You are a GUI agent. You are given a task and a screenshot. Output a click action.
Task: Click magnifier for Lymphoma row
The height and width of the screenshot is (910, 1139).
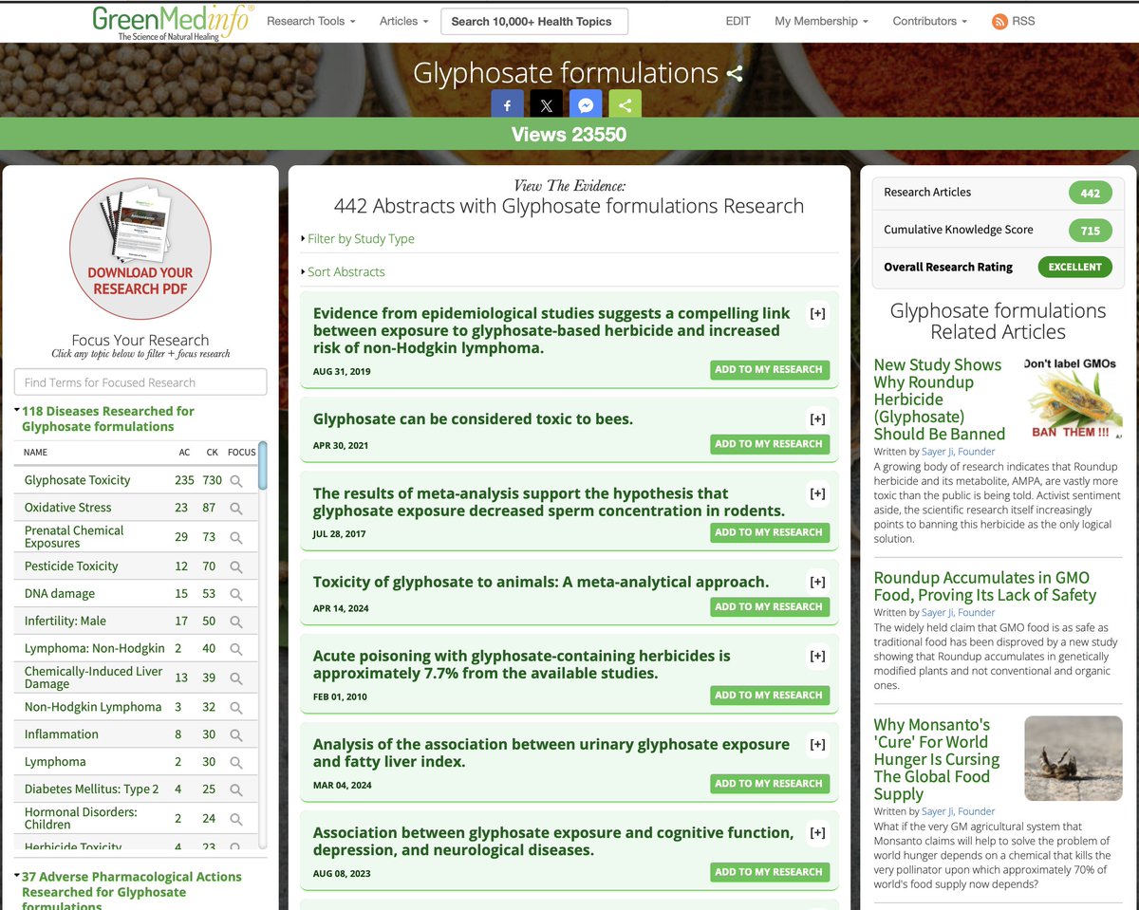tap(236, 763)
